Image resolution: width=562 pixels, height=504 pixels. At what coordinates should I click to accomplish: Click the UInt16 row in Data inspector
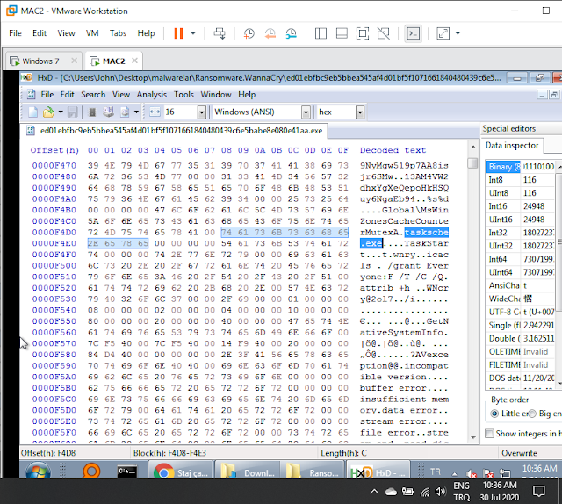click(x=521, y=220)
